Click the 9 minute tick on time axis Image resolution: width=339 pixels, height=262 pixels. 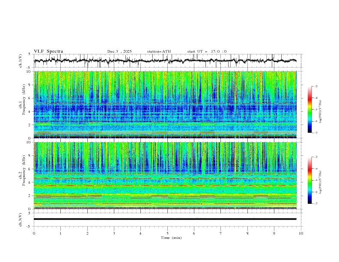(274, 233)
